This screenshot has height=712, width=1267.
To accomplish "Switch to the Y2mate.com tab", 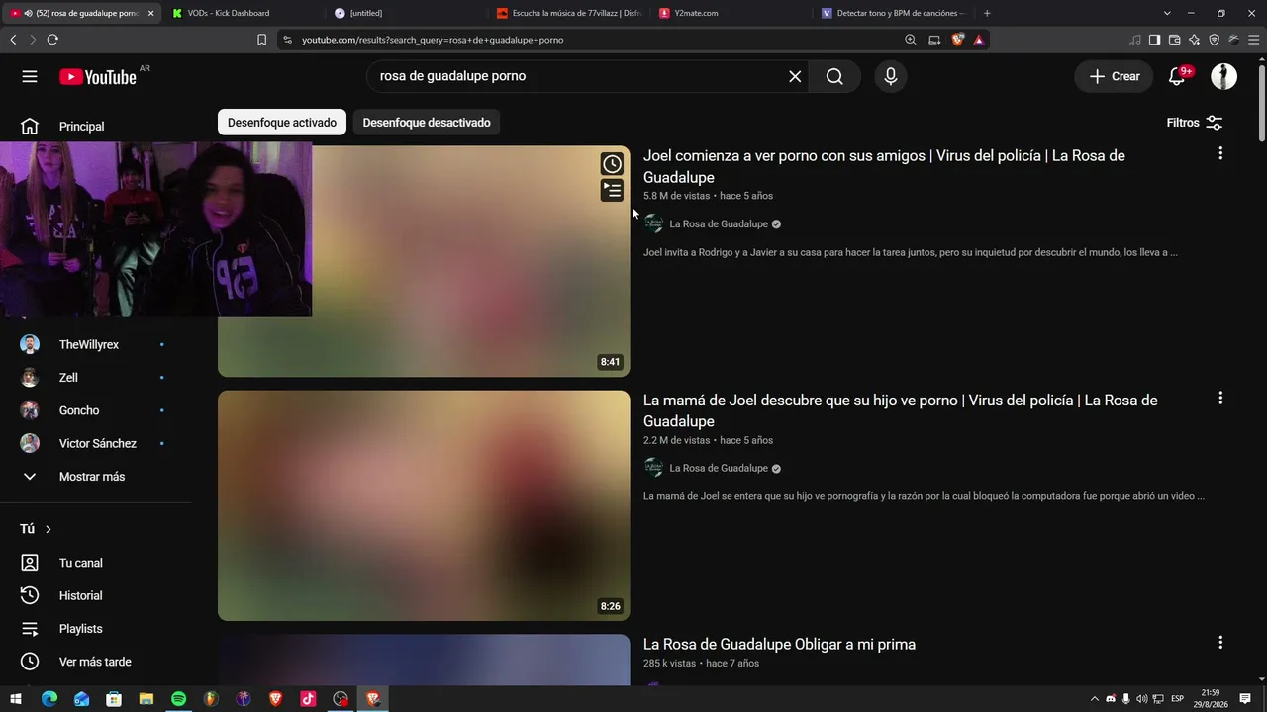I will pos(731,13).
